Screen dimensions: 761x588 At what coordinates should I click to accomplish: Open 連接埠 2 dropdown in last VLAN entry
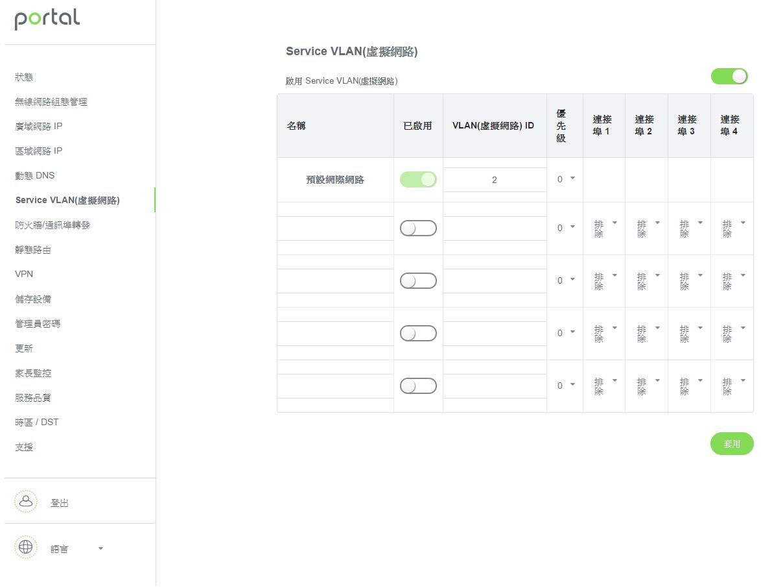[648, 386]
